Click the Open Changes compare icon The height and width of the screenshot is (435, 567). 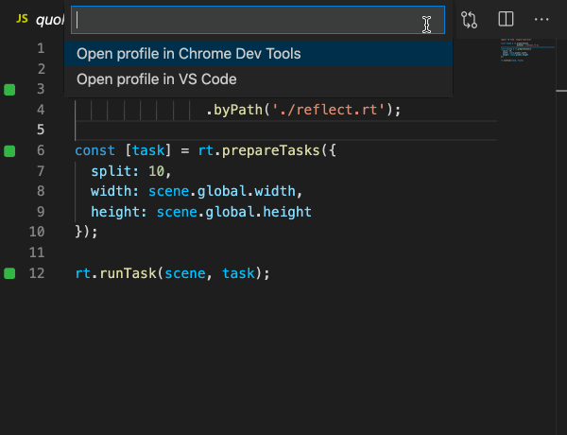[x=470, y=19]
